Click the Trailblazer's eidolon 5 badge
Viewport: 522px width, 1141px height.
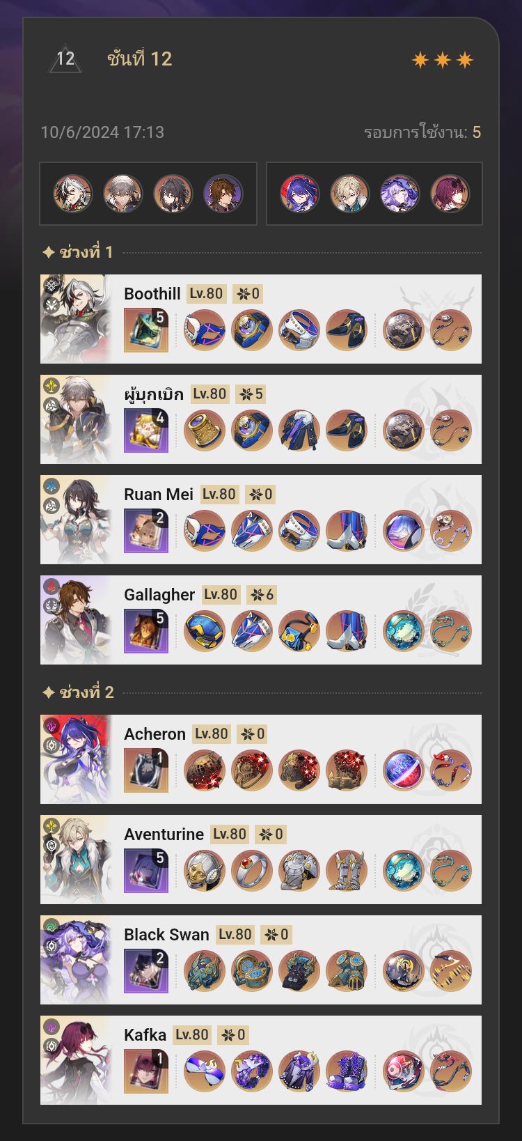click(x=250, y=394)
